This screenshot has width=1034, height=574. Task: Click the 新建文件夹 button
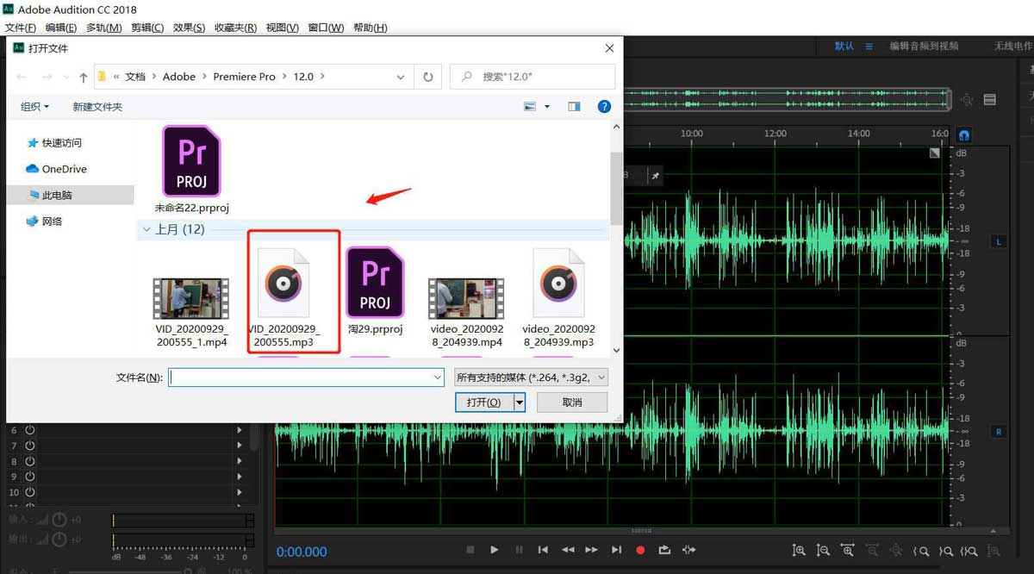(x=97, y=107)
